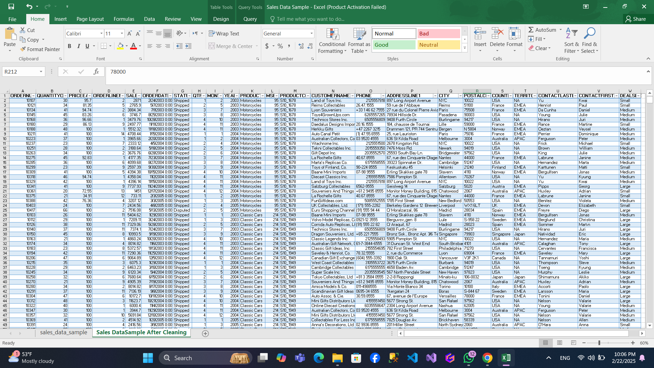Open the File tab
654x368 pixels.
point(12,19)
